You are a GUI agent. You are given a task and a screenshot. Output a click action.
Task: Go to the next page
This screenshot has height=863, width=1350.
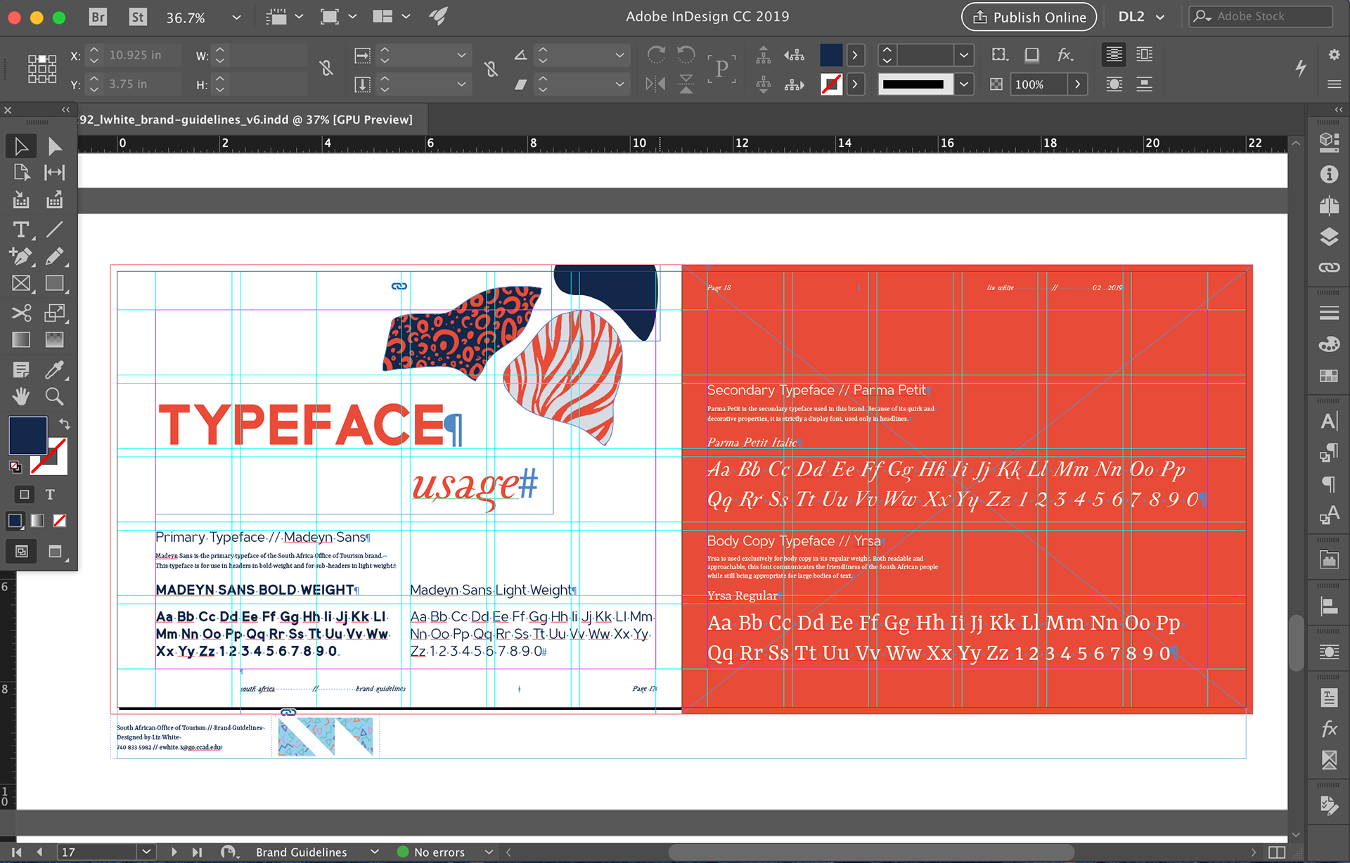coord(174,852)
